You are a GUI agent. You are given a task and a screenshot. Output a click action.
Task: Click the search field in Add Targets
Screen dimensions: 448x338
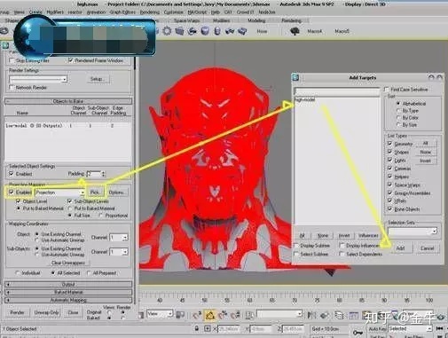coord(337,90)
